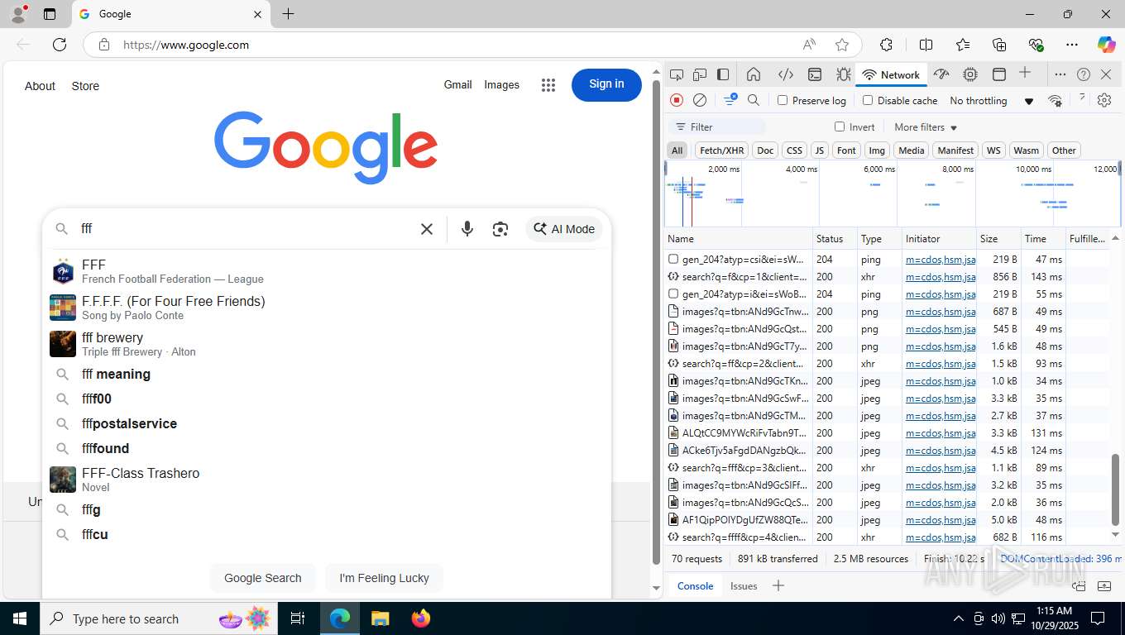The height and width of the screenshot is (635, 1125).
Task: Refresh the page
Action: (x=60, y=45)
